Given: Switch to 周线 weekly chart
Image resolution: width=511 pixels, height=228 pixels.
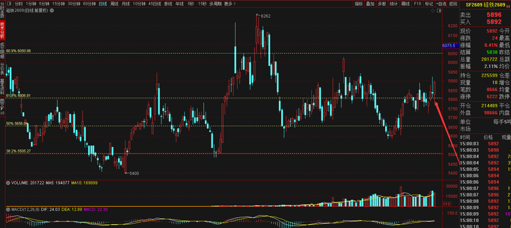Looking at the screenshot, I should click(x=114, y=4).
